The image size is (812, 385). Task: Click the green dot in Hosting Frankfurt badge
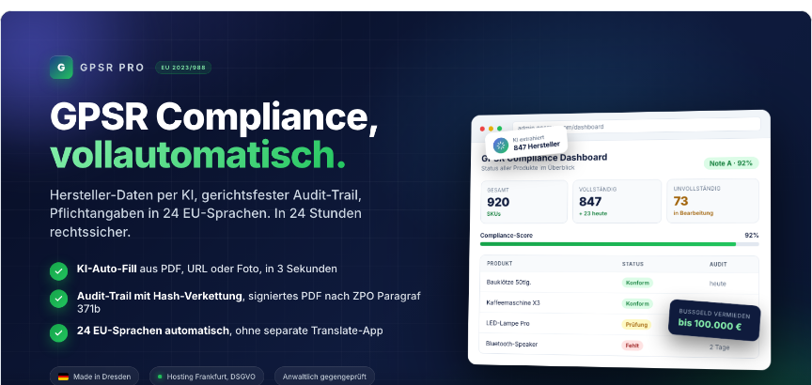(160, 377)
